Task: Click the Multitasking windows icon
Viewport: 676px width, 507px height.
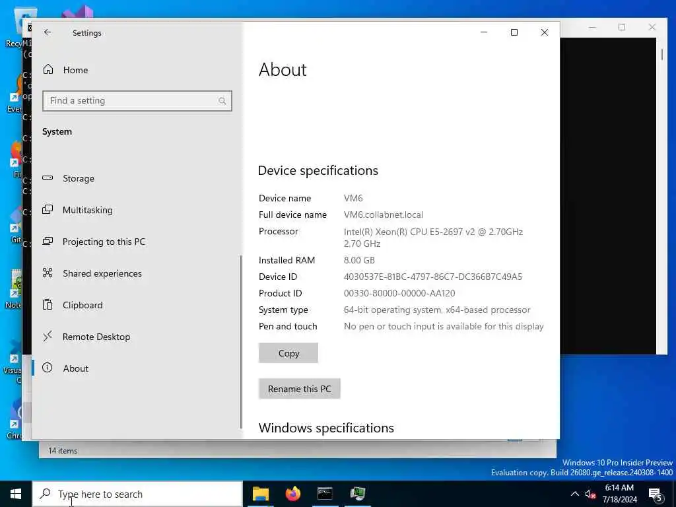Action: pyautogui.click(x=48, y=209)
